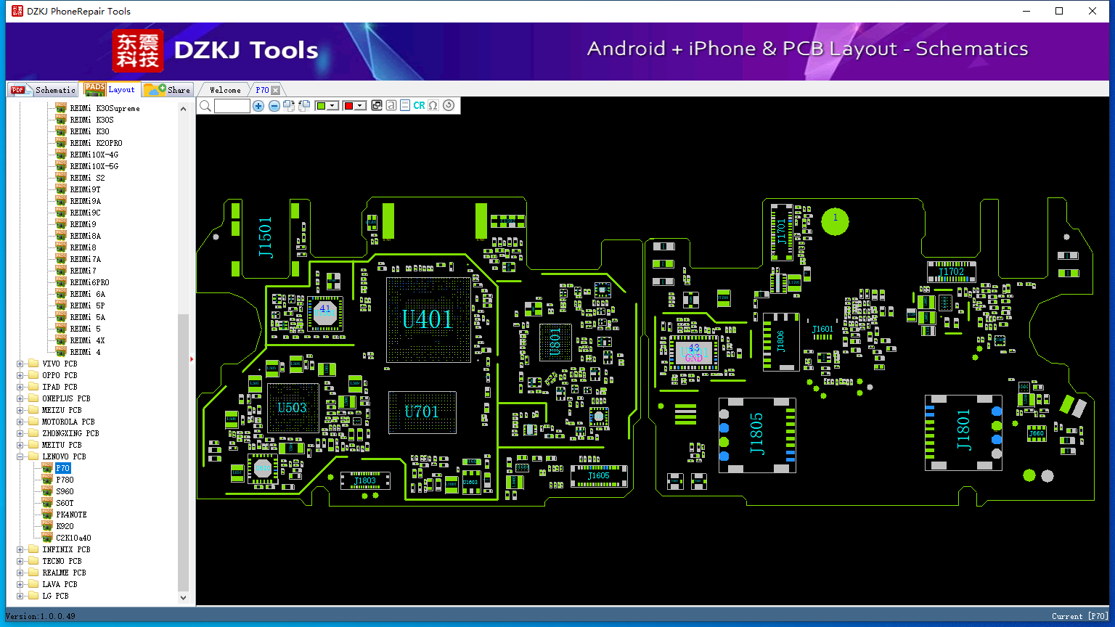
Task: Select the J1805 connector on the PCB
Action: coord(757,435)
